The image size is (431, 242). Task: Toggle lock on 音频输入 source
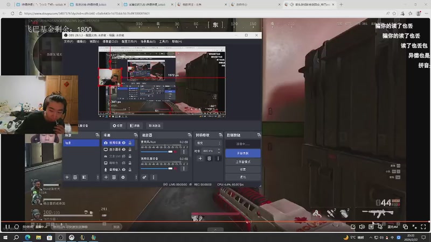click(130, 169)
